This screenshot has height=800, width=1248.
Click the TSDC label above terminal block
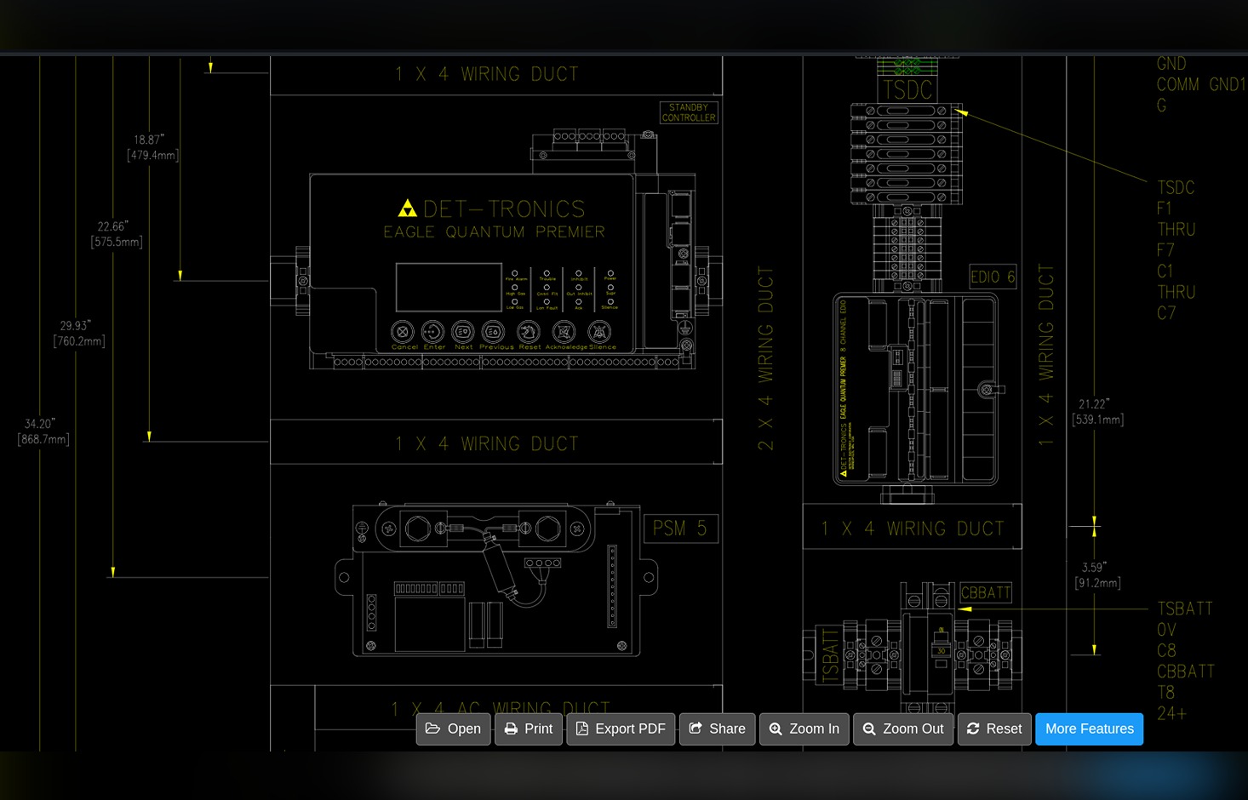pos(907,89)
